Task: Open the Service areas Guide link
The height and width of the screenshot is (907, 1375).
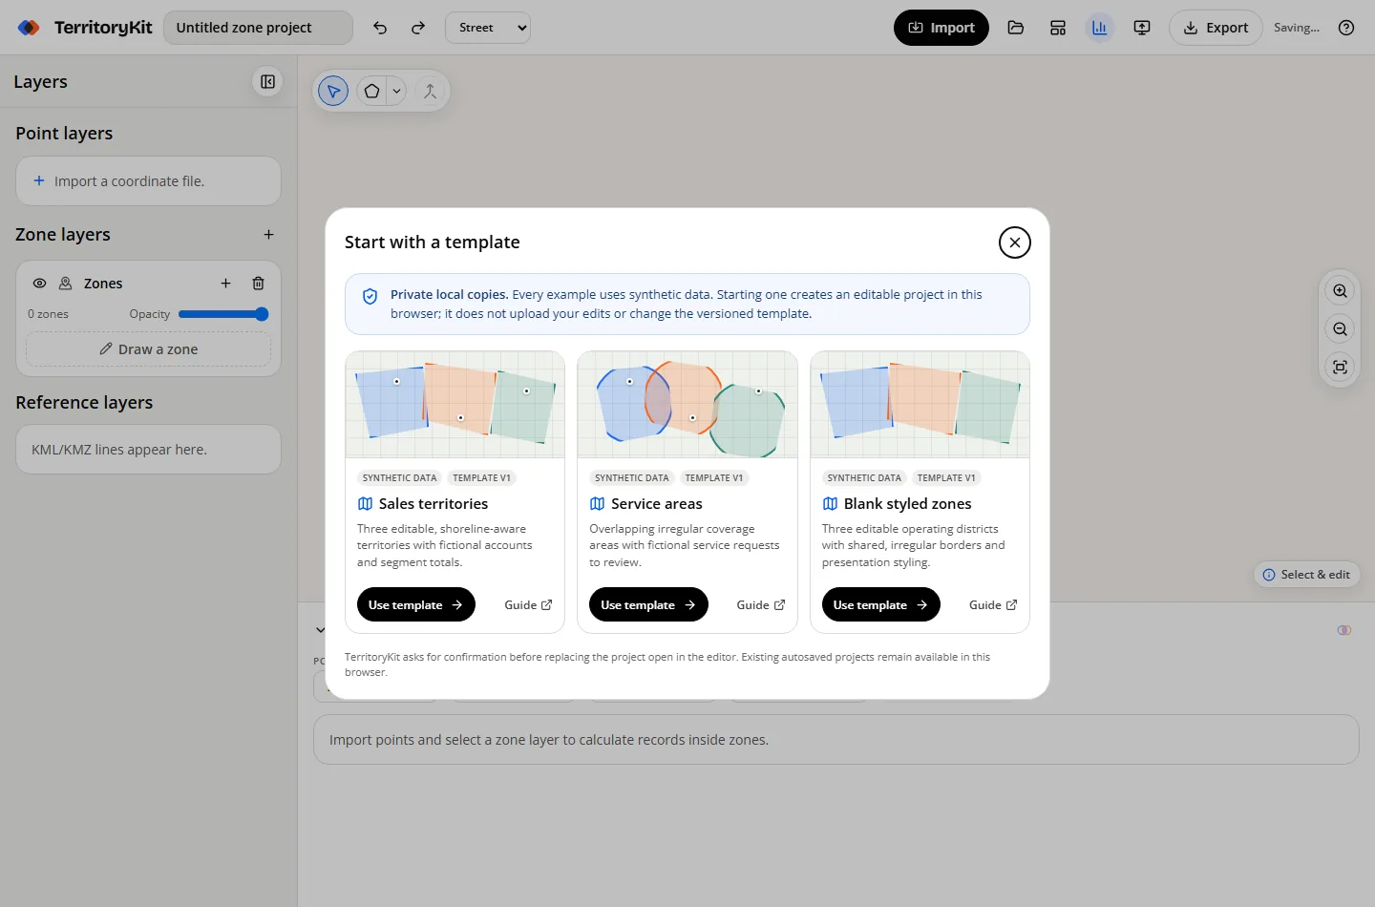Action: point(761,605)
